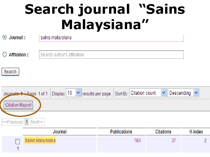This screenshot has width=210, height=157.
Task: Select page 1 in pagination
Action: (x=27, y=122)
